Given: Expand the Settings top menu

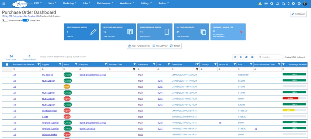Looking at the screenshot, I should [146, 3].
